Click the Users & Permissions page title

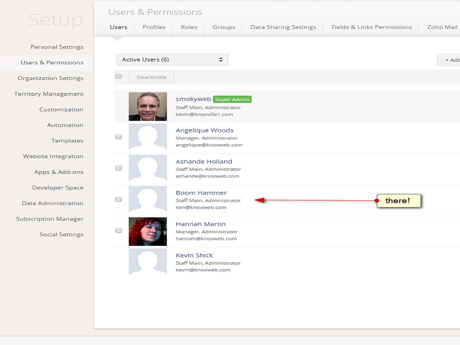[155, 12]
